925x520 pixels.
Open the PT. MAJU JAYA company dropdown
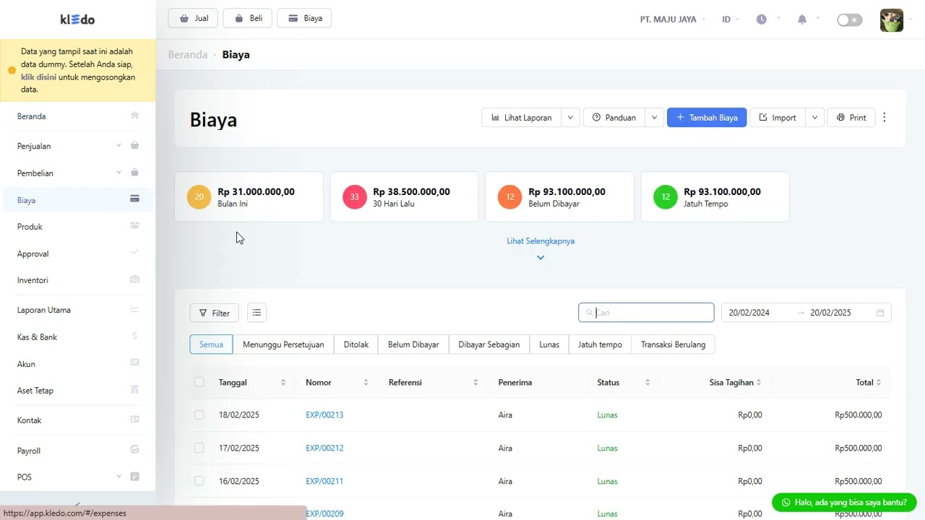point(673,19)
